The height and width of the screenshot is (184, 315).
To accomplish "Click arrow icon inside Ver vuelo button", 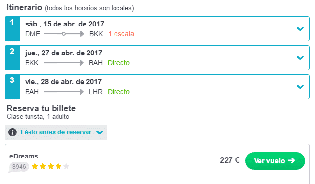I will pyautogui.click(x=291, y=160).
